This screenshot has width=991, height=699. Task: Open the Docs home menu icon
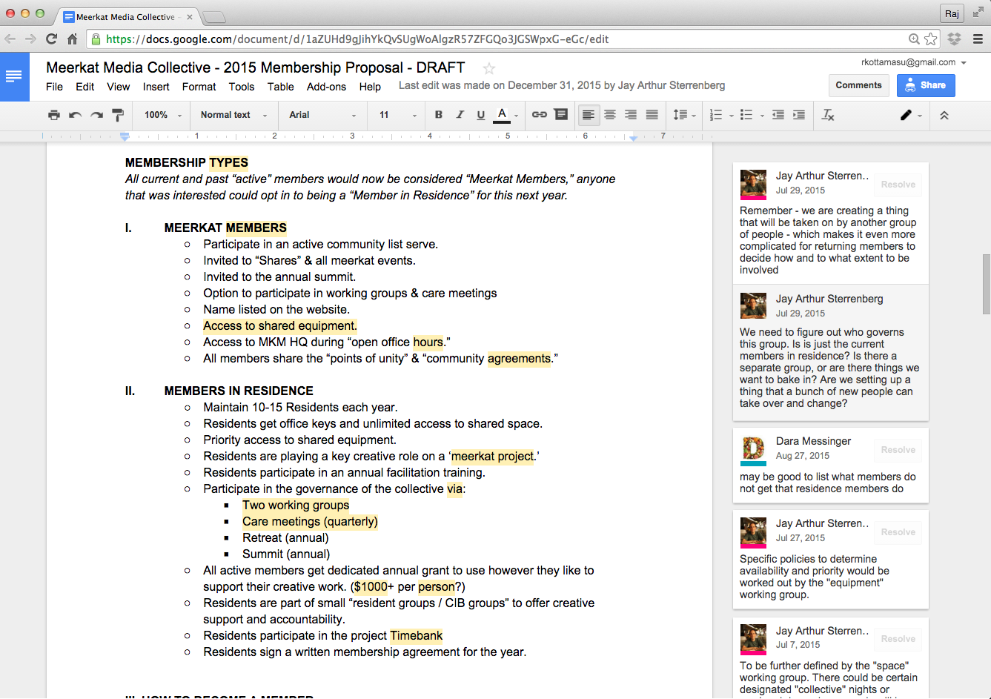click(x=14, y=76)
